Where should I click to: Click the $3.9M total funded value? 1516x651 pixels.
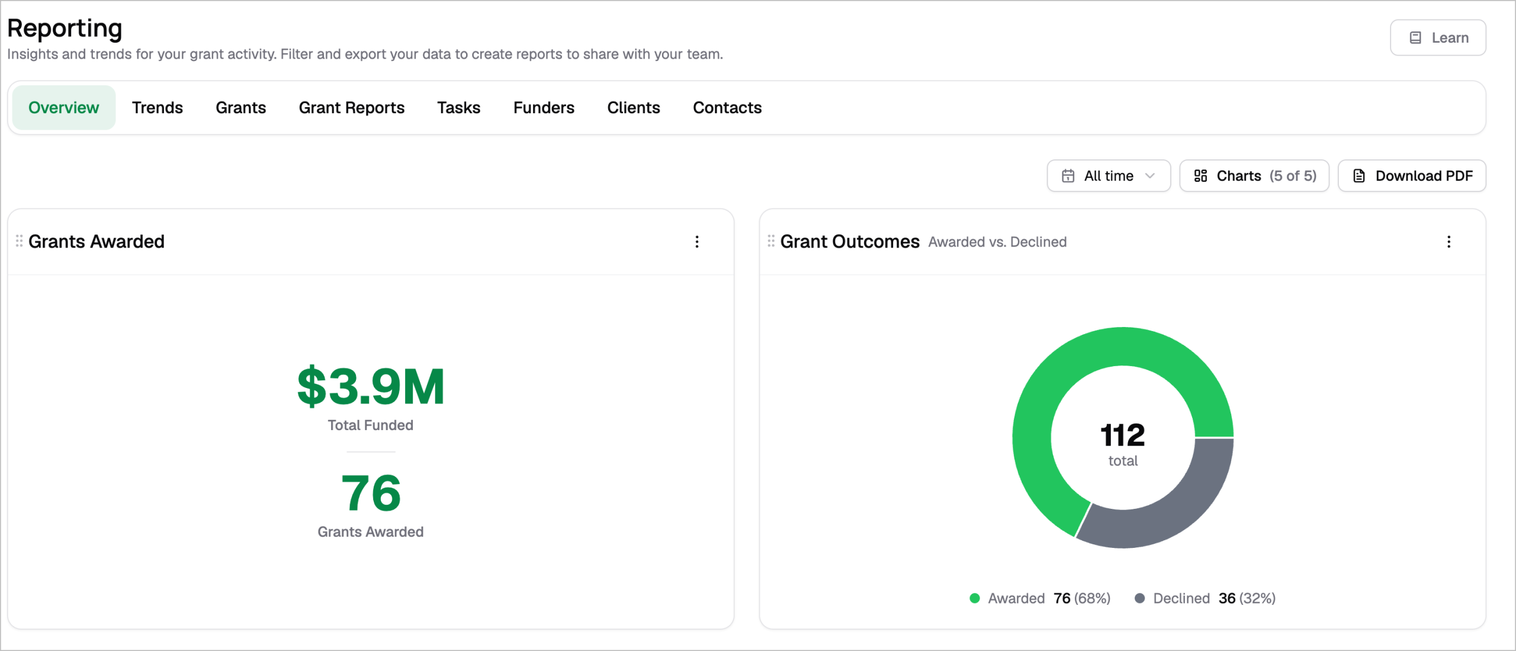tap(371, 387)
